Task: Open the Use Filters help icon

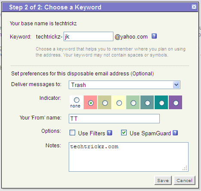Action: tap(110, 133)
